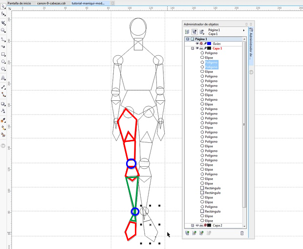The image size is (303, 249).
Task: Click Show Object Properties in Object Manager
Action: (187, 32)
